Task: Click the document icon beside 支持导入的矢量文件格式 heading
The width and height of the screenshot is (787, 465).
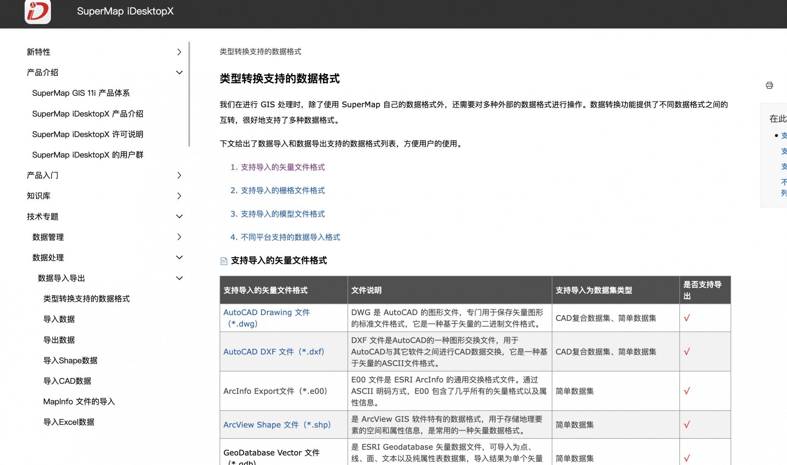Action: pyautogui.click(x=224, y=261)
